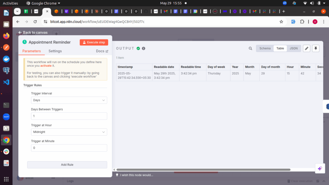
Task: Open the Chrome tab search dropdown
Action: click(17, 11)
